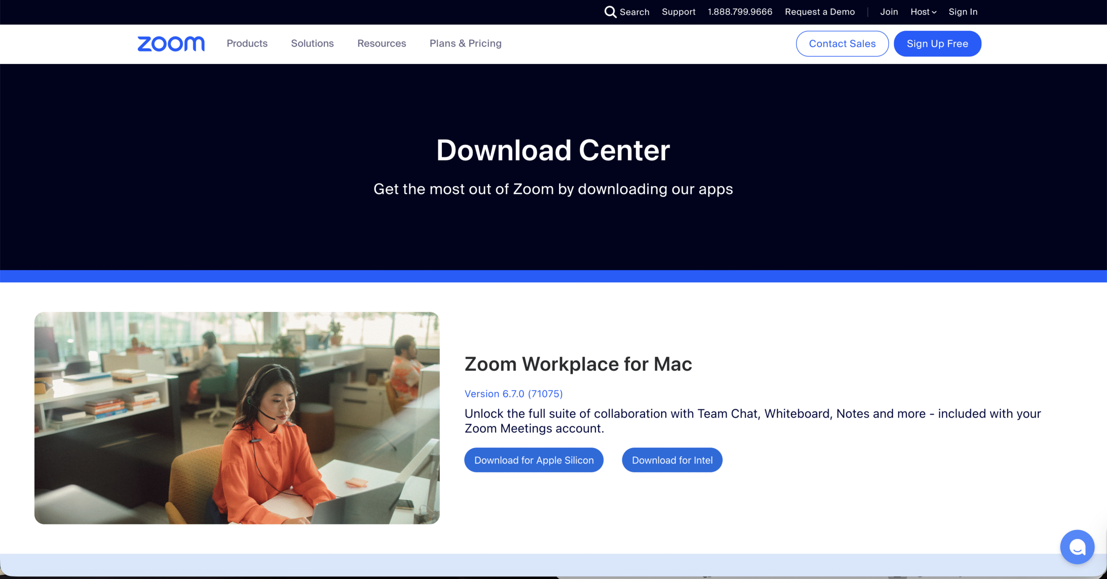The height and width of the screenshot is (579, 1107).
Task: Click Sign In
Action: point(963,12)
